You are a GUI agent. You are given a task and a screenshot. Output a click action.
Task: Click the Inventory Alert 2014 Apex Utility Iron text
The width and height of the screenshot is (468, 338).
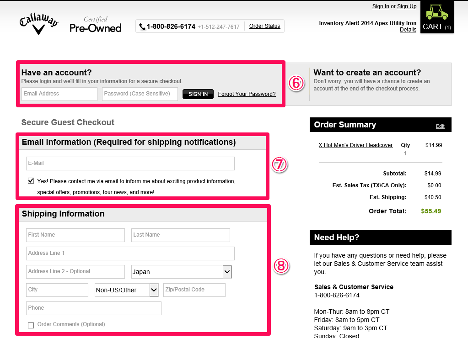[x=367, y=23]
